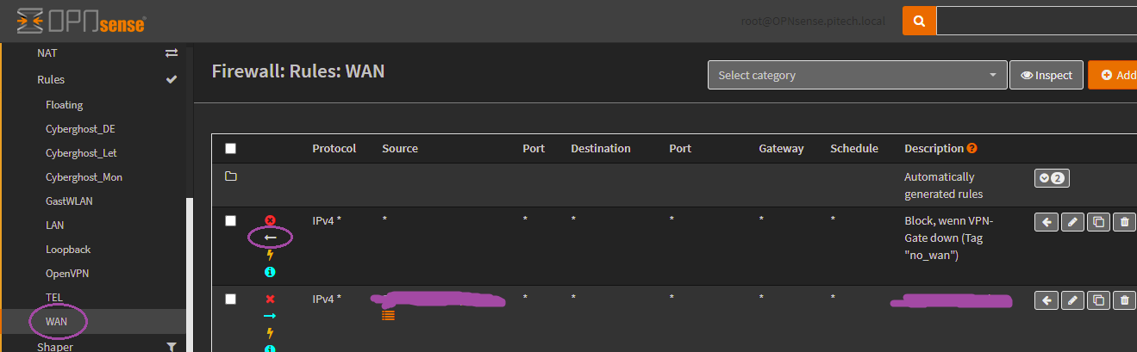Tick the second IPv4 rule checkbox

[x=230, y=299]
